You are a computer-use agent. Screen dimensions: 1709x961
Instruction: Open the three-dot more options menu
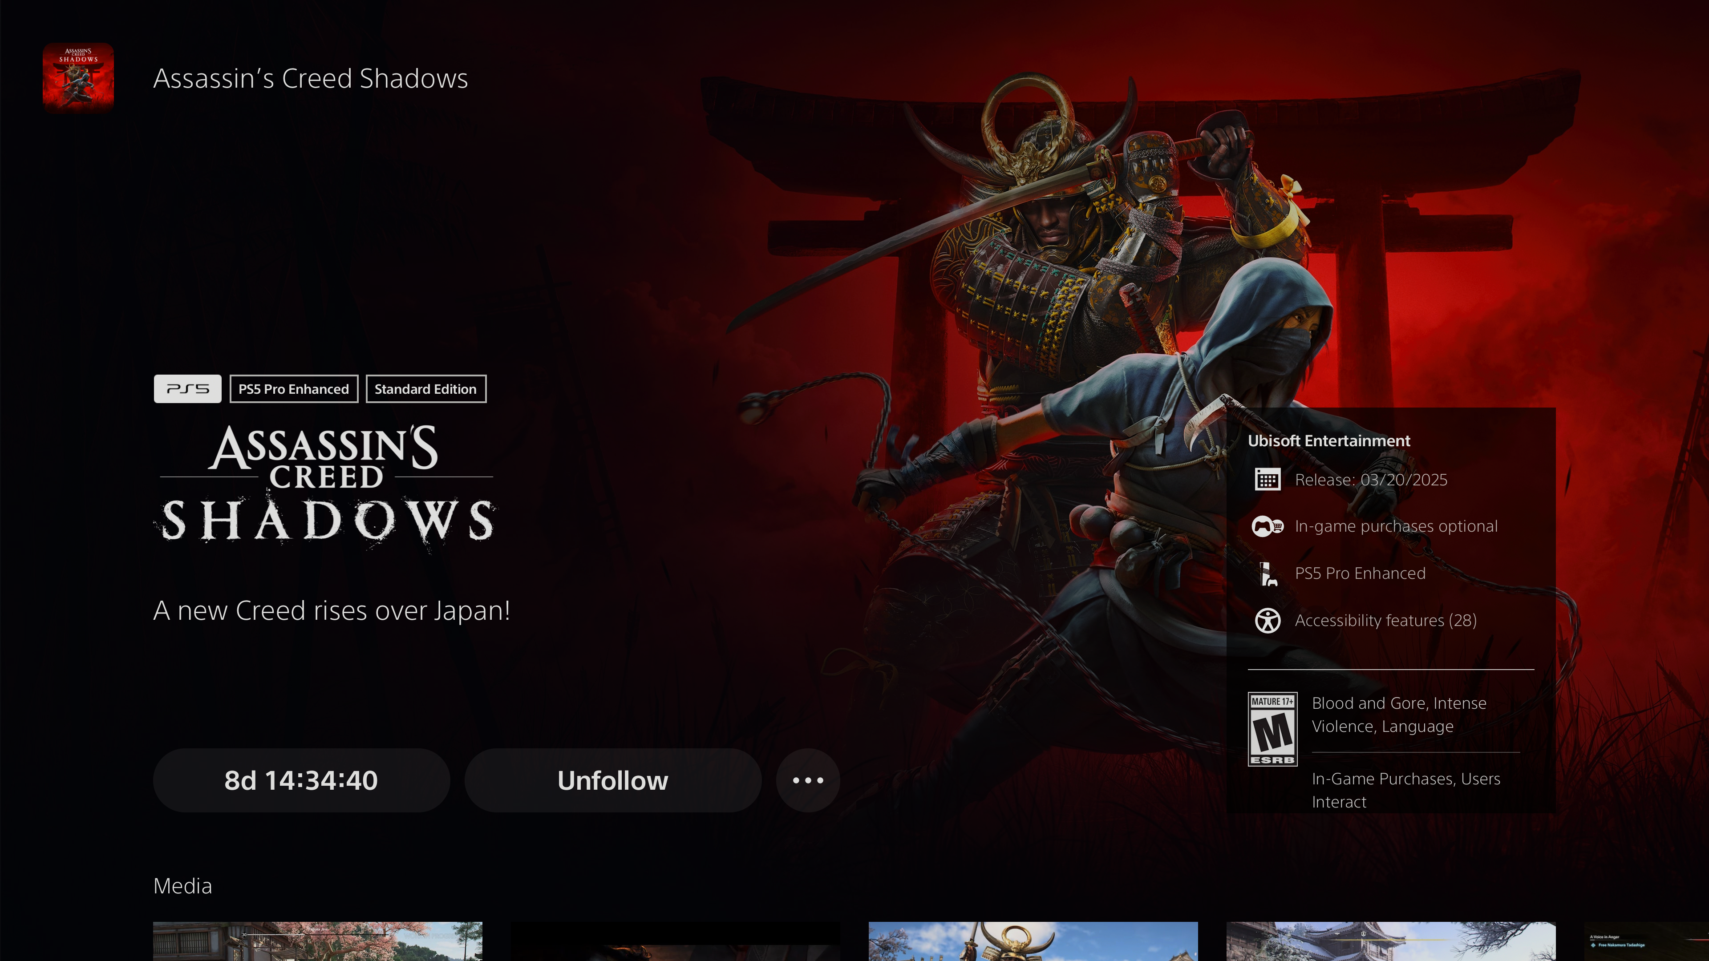coord(807,781)
